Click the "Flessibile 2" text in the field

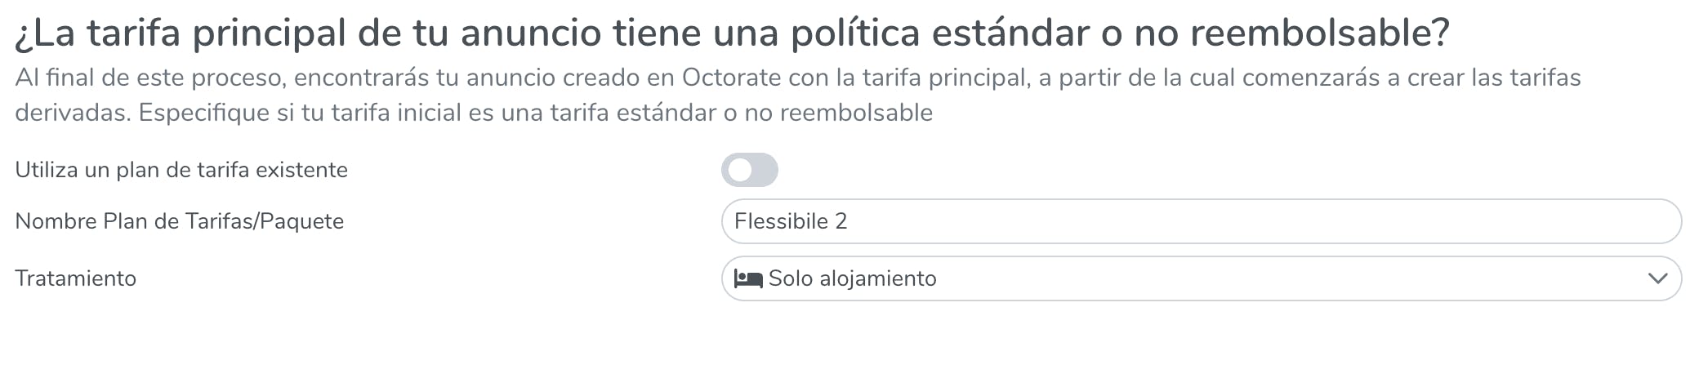(x=790, y=221)
